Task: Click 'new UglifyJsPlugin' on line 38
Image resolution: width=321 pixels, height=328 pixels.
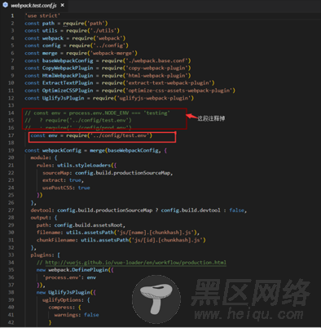Action: (x=64, y=292)
